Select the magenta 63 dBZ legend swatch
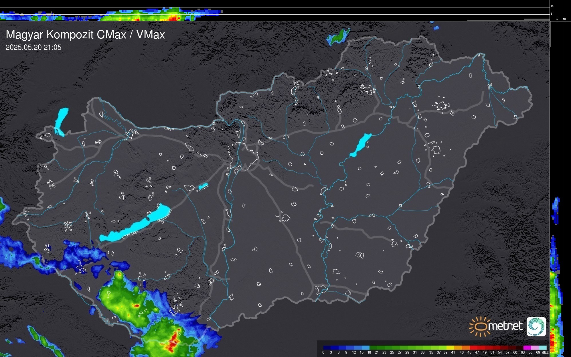 527,348
